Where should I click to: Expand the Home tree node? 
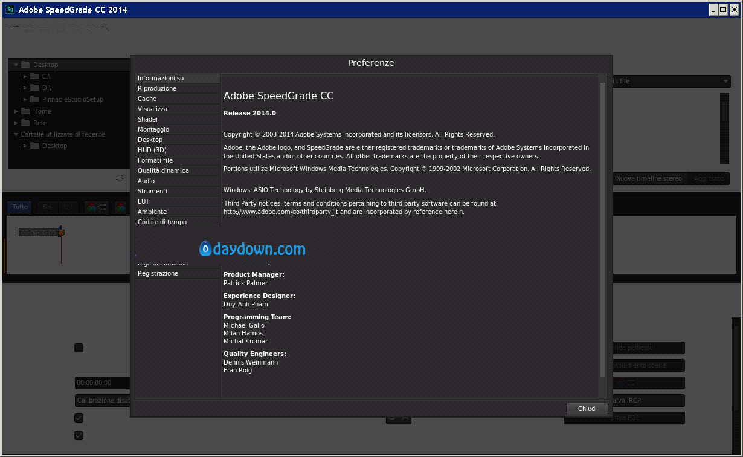[x=16, y=111]
